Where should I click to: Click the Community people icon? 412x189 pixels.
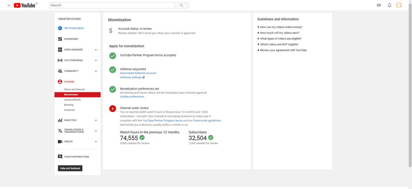click(60, 71)
